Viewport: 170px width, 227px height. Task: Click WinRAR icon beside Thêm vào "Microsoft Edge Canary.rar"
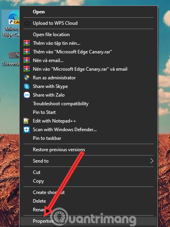[27, 52]
